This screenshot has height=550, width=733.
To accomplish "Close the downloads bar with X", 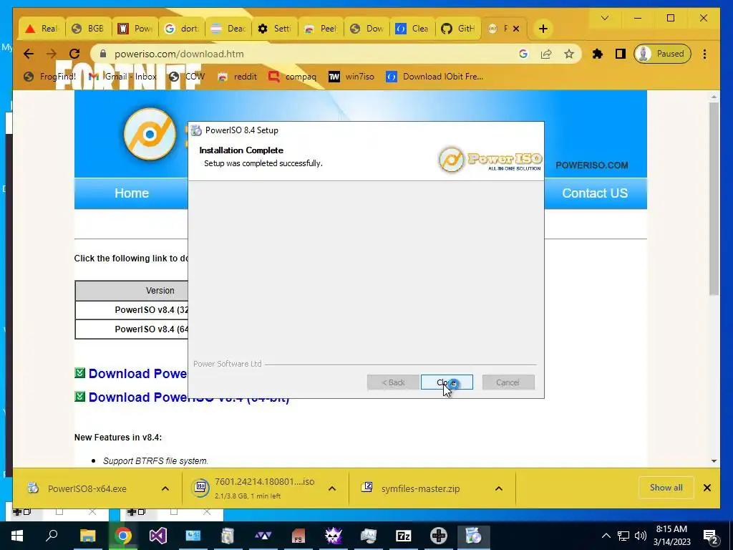I will tap(707, 488).
